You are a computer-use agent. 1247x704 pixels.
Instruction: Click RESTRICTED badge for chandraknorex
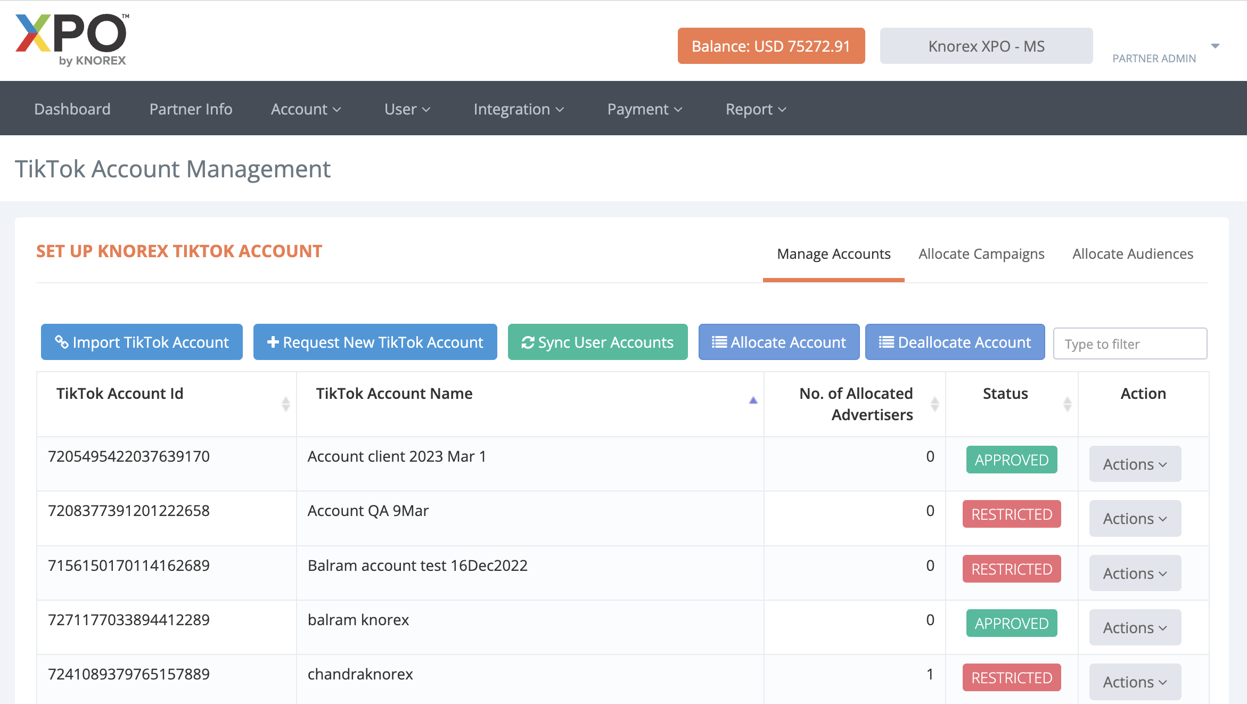point(1012,677)
